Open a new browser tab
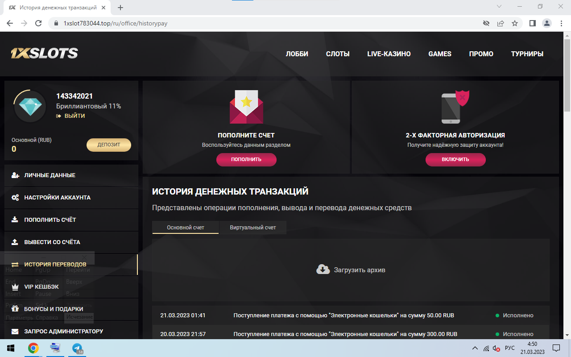 (x=120, y=8)
